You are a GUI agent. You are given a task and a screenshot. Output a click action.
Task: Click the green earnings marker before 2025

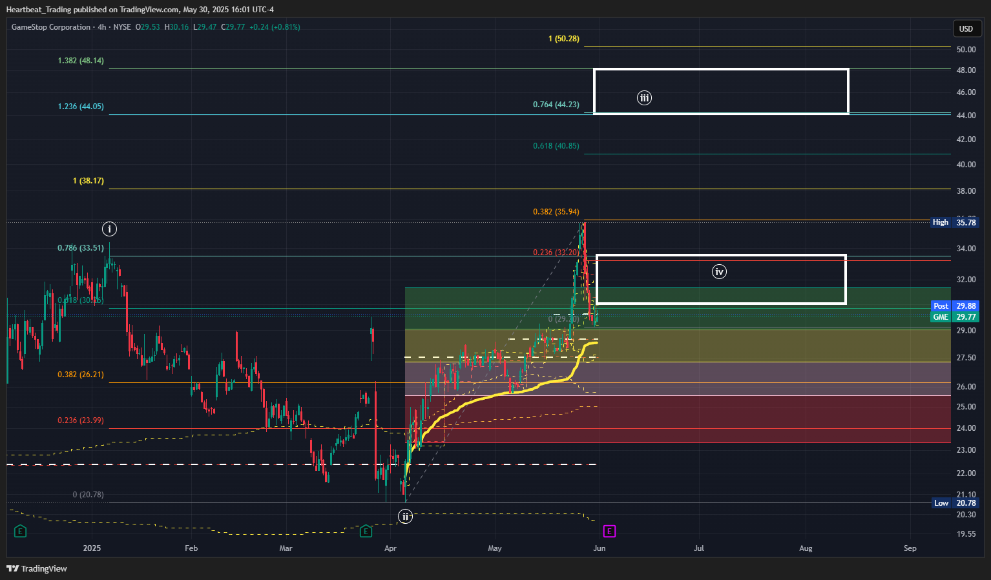20,531
